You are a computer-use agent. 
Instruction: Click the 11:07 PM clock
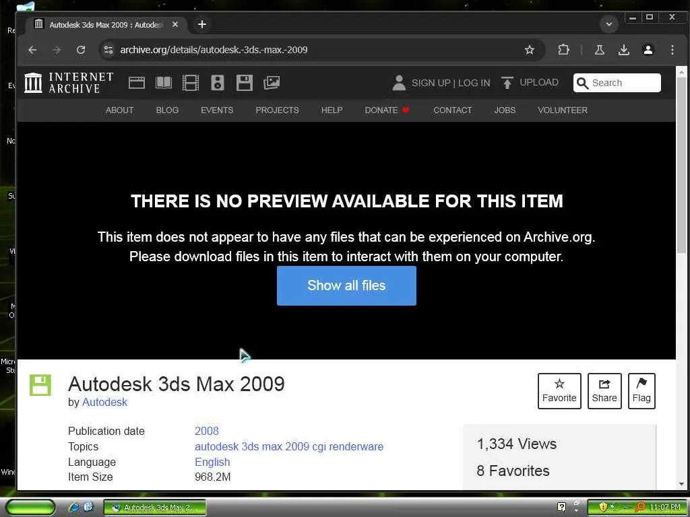click(664, 508)
